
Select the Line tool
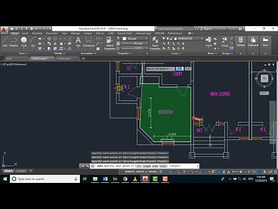(x=5, y=42)
